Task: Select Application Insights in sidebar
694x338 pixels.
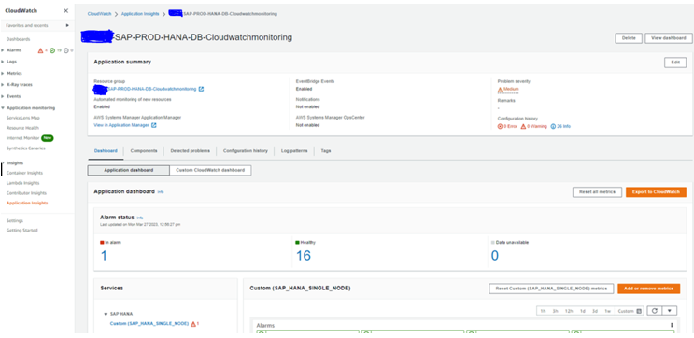Action: point(27,203)
